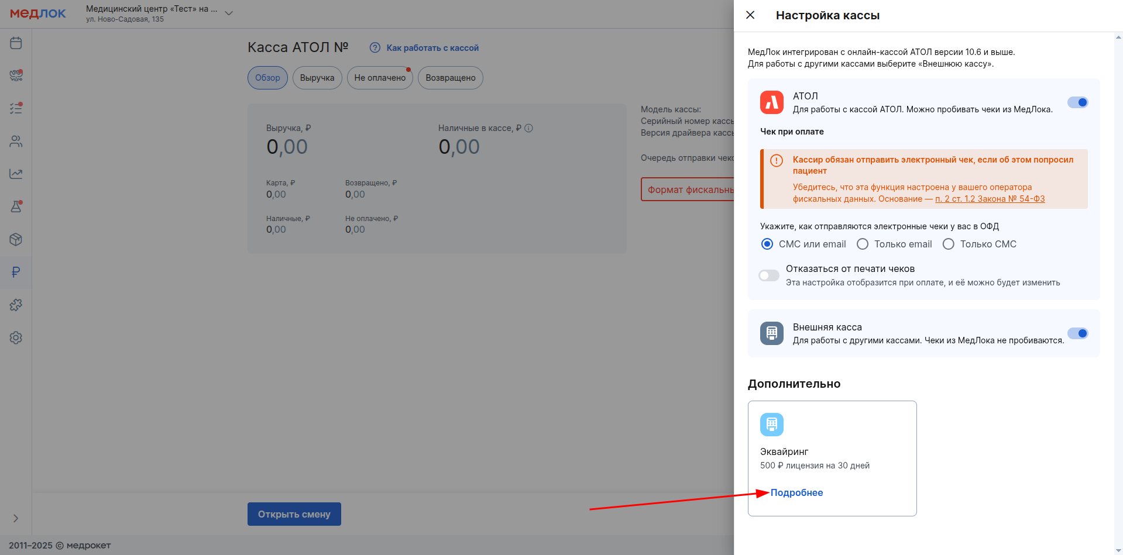The width and height of the screenshot is (1123, 555).
Task: Toggle the Внешняя касса switch
Action: pyautogui.click(x=1078, y=333)
